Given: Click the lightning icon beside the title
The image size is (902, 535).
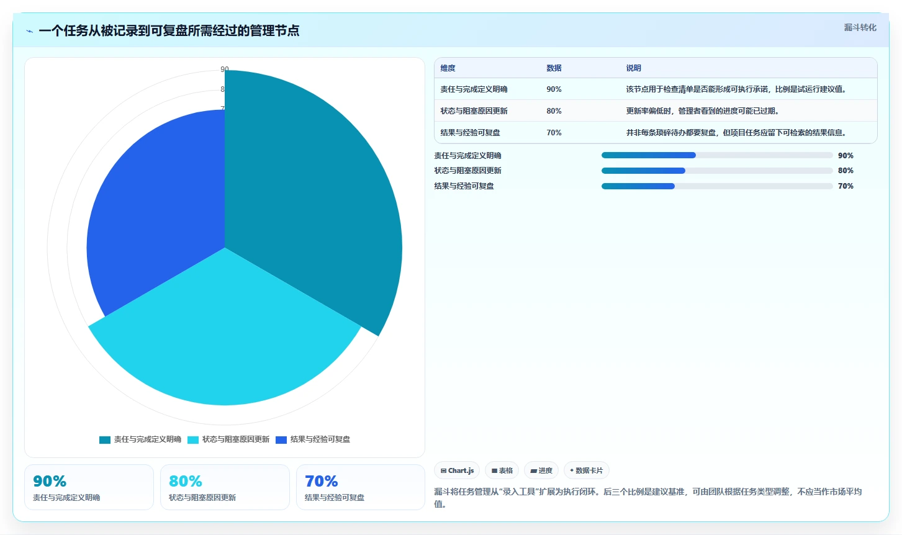Looking at the screenshot, I should [x=29, y=31].
